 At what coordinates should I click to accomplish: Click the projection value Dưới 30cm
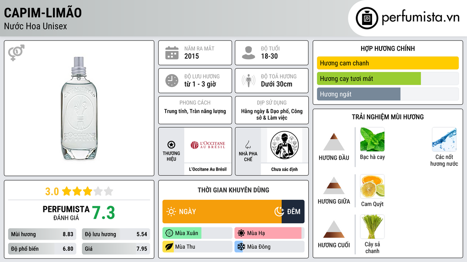[277, 84]
